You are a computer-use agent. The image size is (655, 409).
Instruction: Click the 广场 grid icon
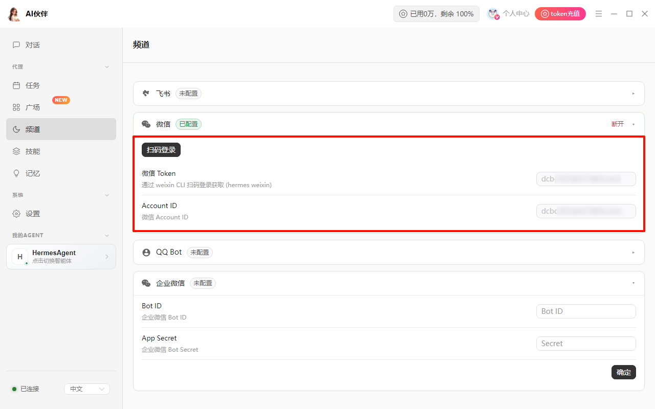(x=16, y=107)
